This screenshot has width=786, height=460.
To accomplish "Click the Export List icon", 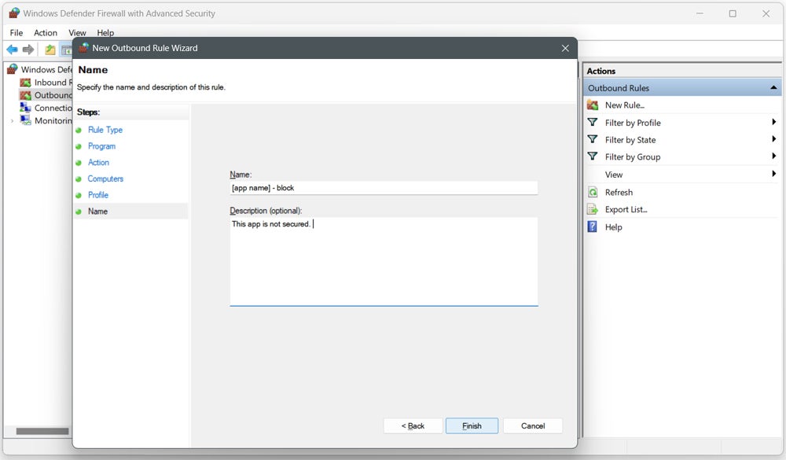I will pyautogui.click(x=592, y=209).
